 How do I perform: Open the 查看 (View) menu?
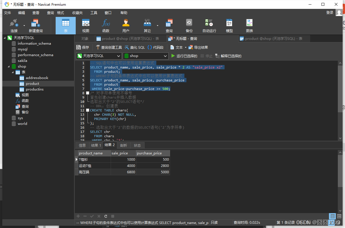(x=36, y=13)
